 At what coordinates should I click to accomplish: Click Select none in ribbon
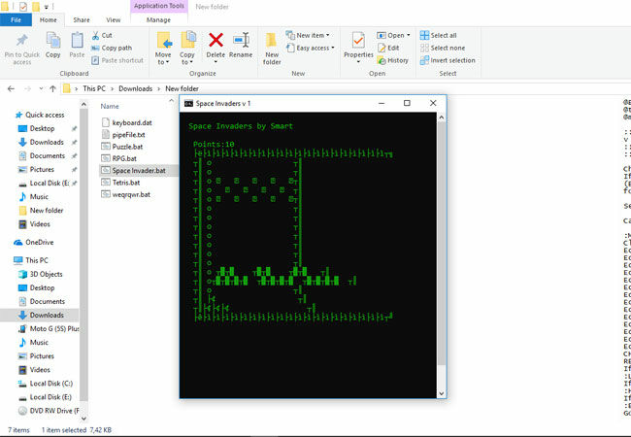tap(443, 48)
